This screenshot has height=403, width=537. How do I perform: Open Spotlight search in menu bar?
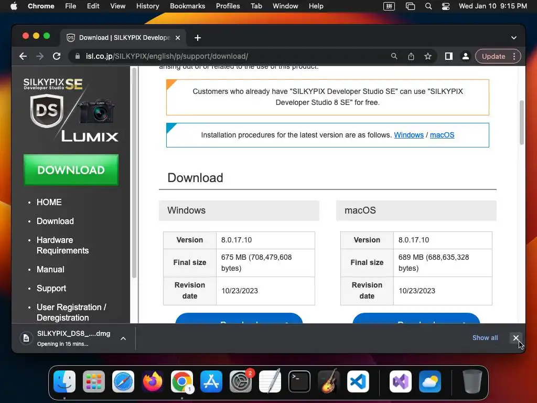pos(428,6)
